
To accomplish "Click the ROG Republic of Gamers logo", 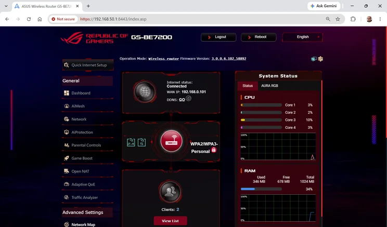I will click(94, 38).
